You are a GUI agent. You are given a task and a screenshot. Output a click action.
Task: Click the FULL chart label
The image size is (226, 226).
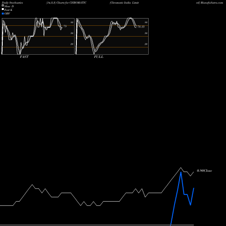pyautogui.click(x=99, y=56)
